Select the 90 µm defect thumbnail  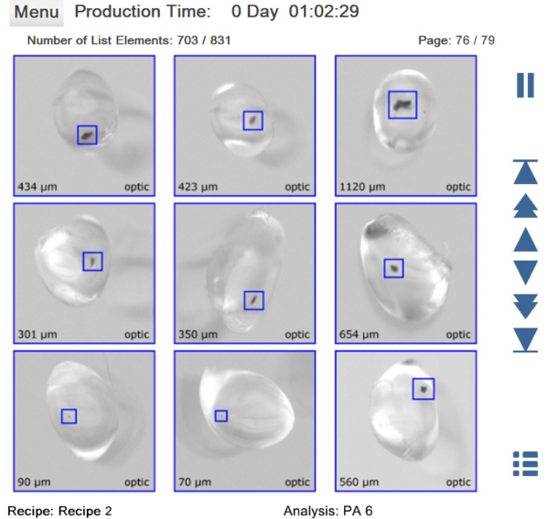[x=84, y=420]
